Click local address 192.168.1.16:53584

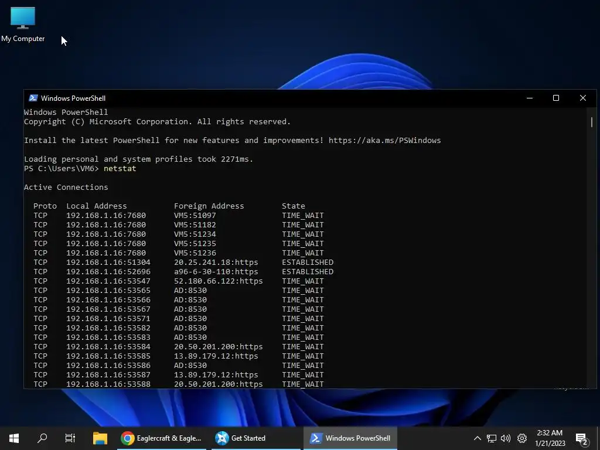point(108,347)
